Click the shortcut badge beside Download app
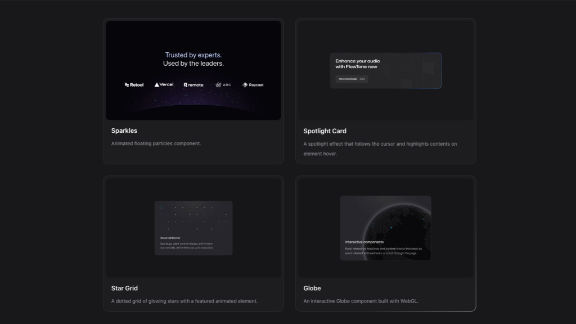The image size is (576, 324). point(362,79)
